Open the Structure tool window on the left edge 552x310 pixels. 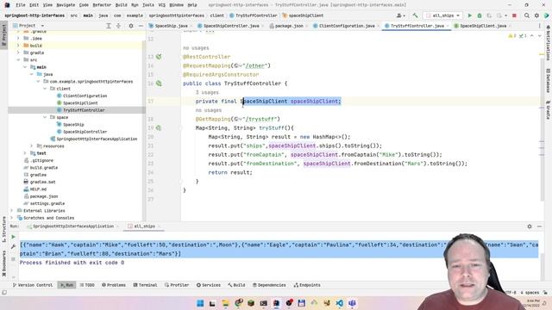pyautogui.click(x=3, y=230)
